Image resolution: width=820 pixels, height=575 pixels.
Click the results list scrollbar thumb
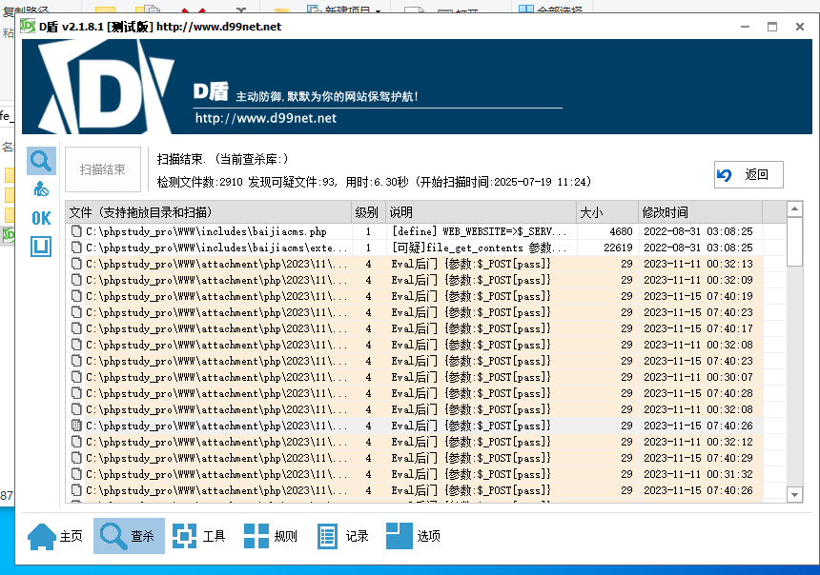coord(794,242)
